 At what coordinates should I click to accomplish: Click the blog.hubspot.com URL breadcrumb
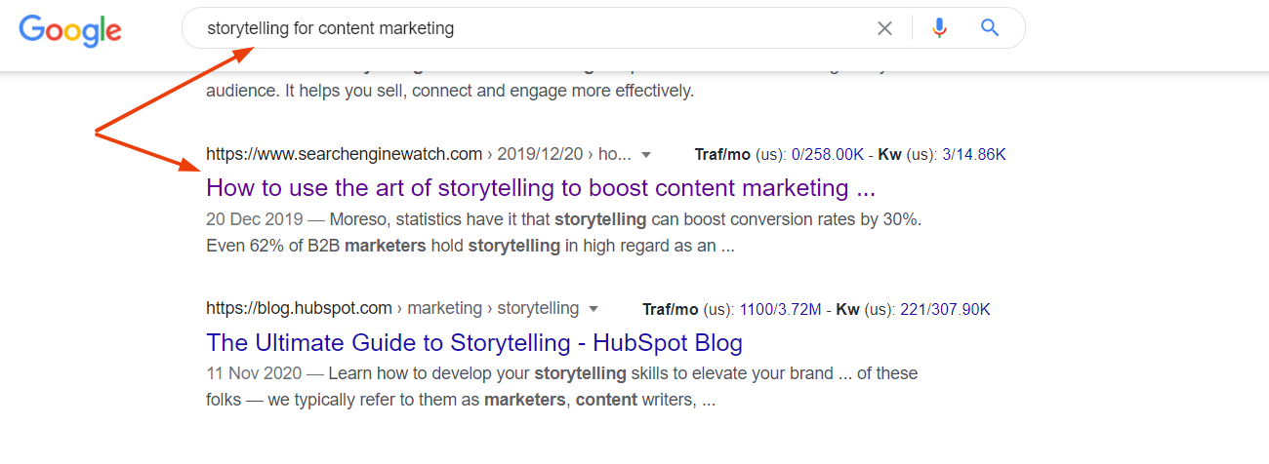[x=392, y=309]
